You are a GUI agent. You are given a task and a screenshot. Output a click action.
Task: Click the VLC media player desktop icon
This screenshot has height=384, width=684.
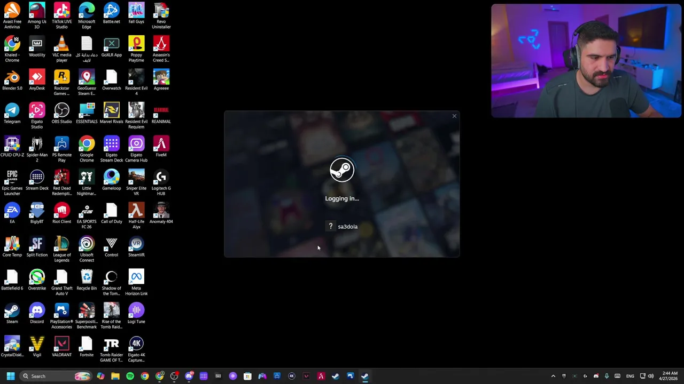61,49
